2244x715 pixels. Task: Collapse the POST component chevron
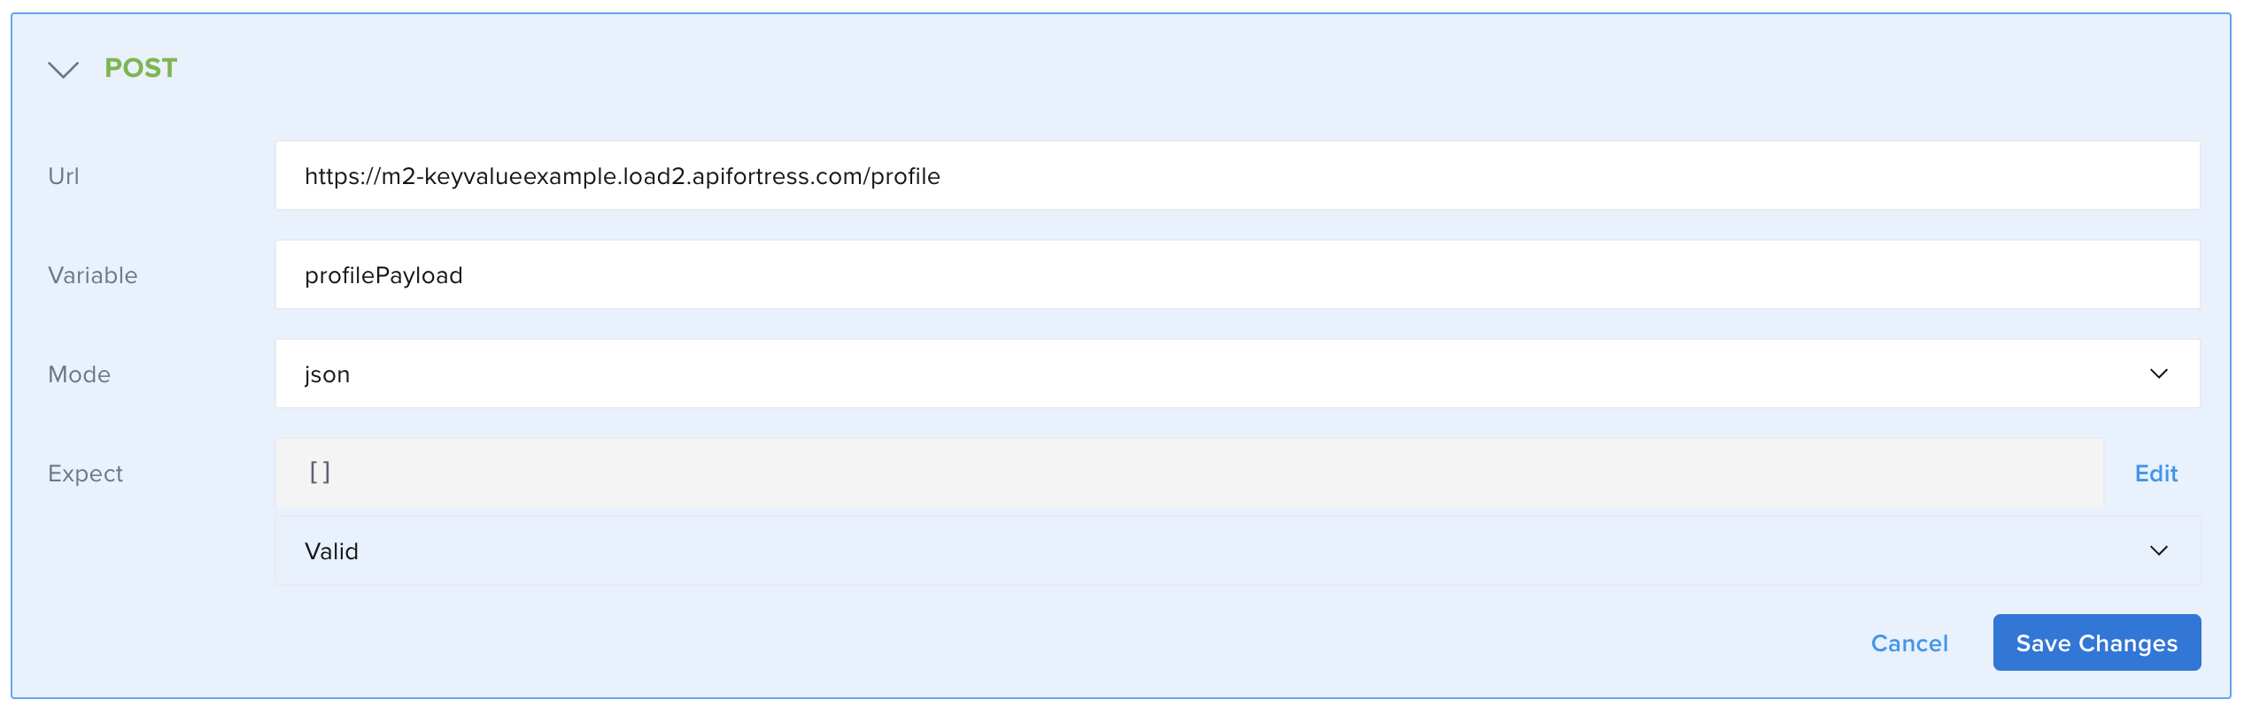pos(63,69)
